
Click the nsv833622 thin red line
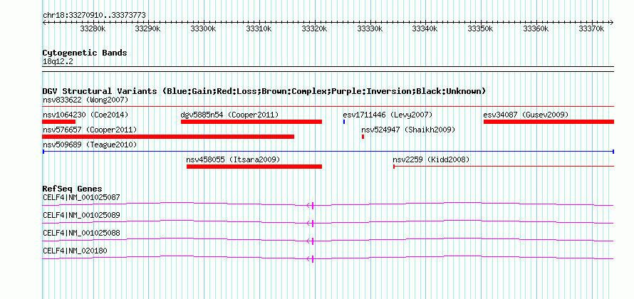[328, 107]
